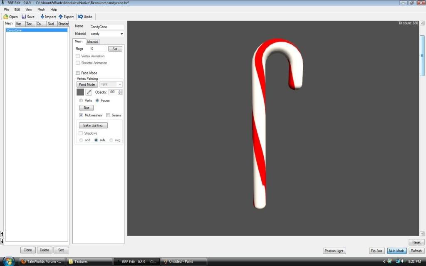This screenshot has height=266, width=426.
Task: Enable the Face Mode checkbox
Action: pyautogui.click(x=78, y=73)
